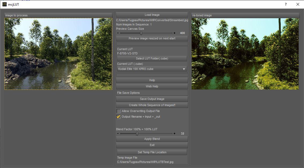Click the Preview Canvas Size slider handle
Viewport: 304px width, 168px height.
(x=141, y=33)
